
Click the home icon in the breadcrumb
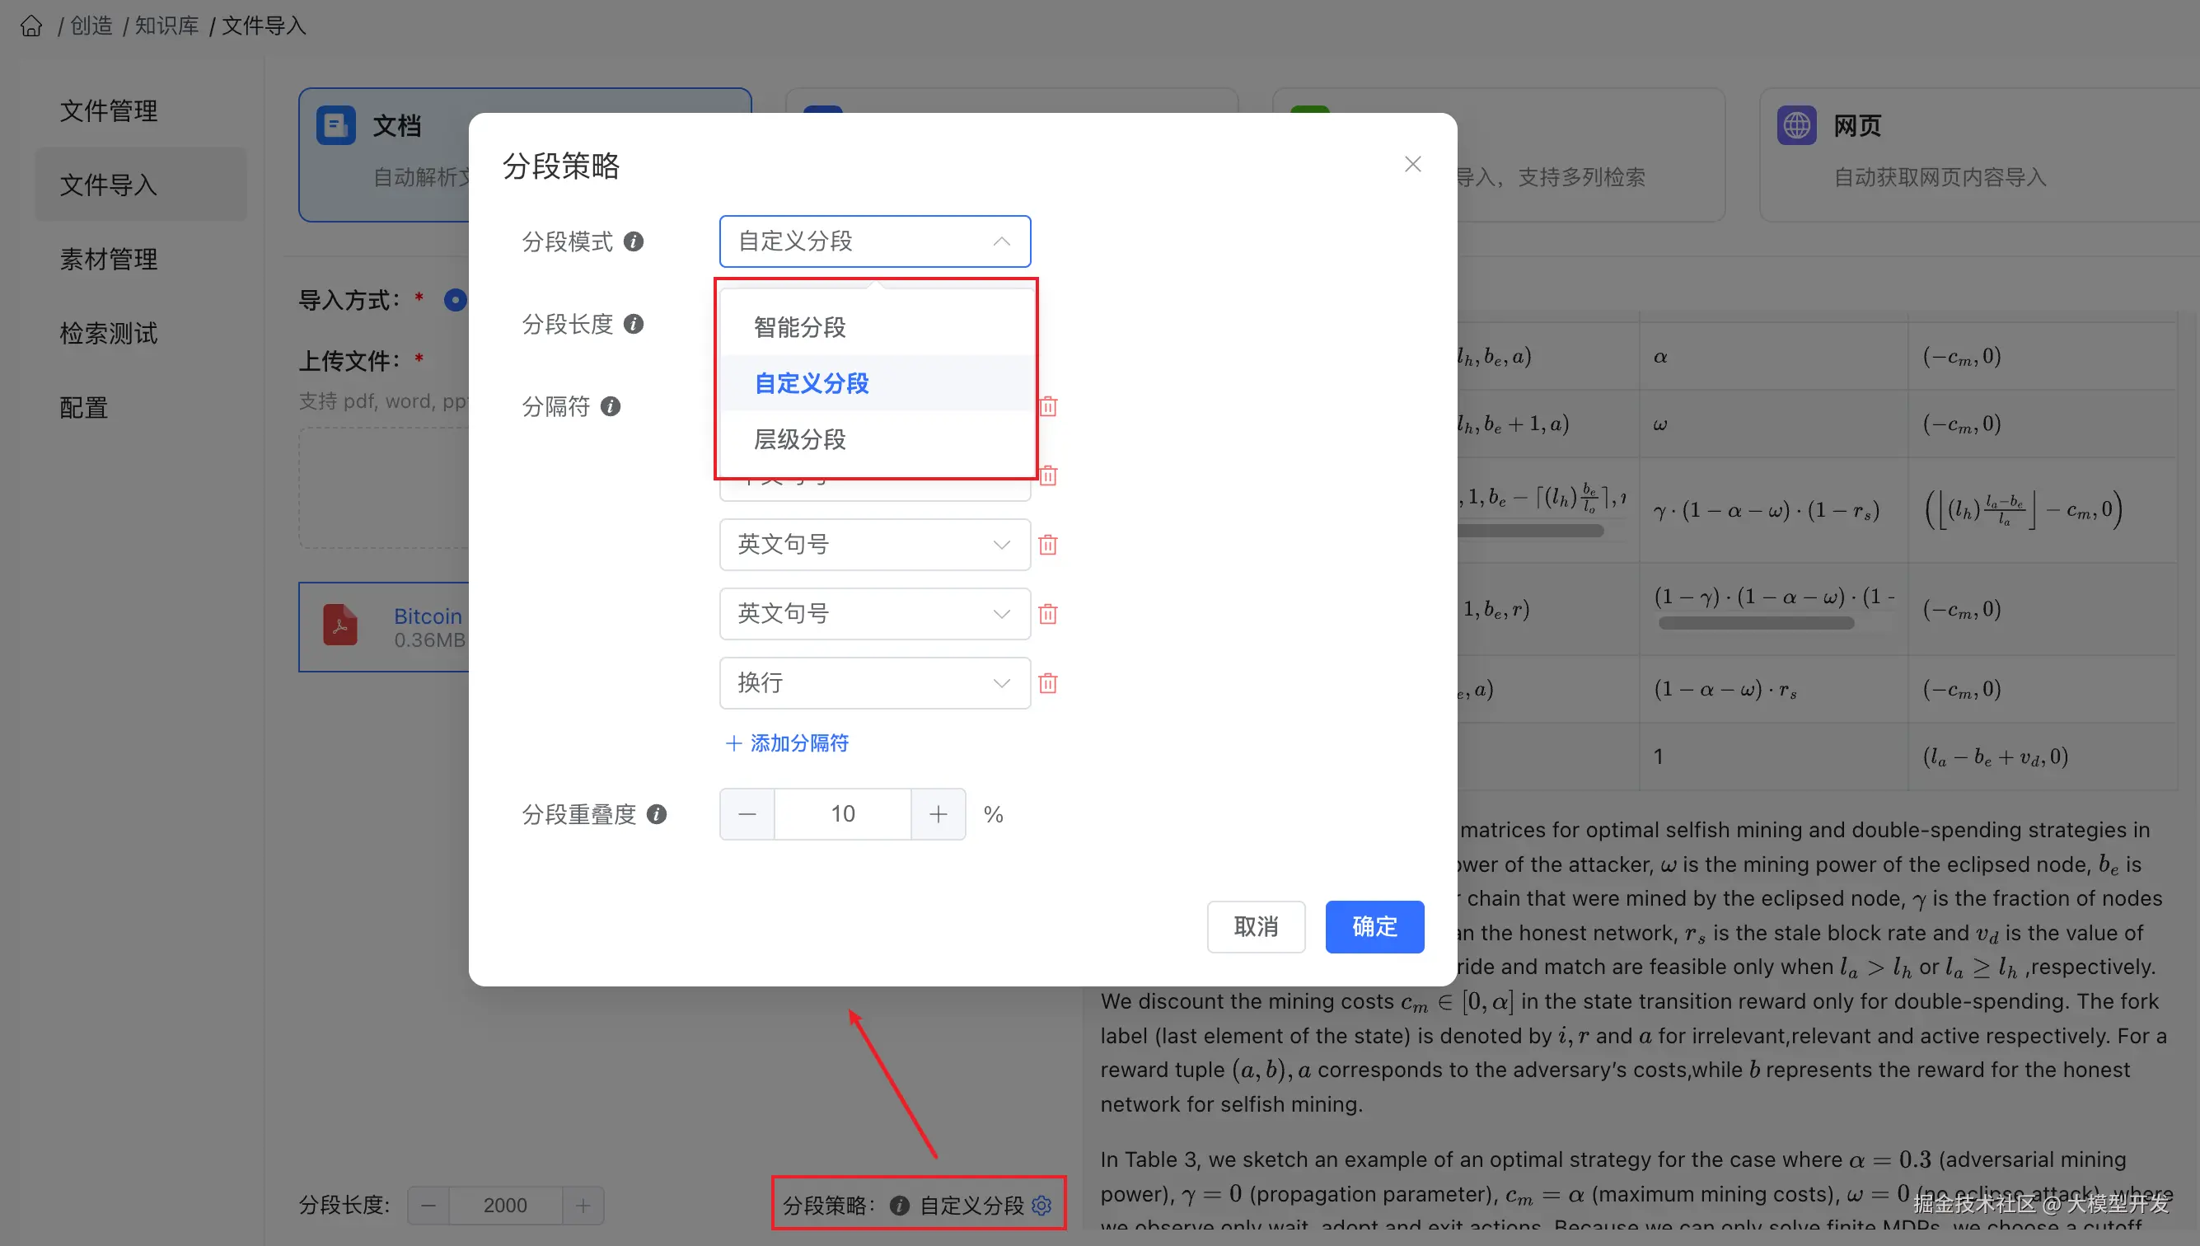tap(30, 26)
